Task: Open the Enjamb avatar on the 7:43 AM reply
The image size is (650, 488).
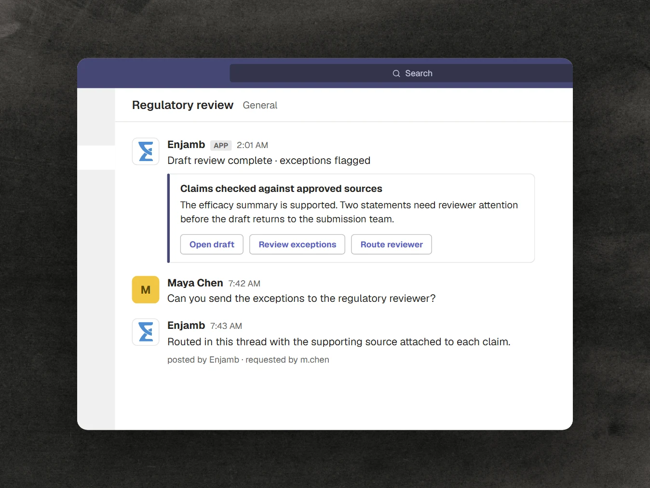Action: [x=146, y=332]
